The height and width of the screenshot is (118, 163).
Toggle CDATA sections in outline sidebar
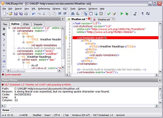4,62
